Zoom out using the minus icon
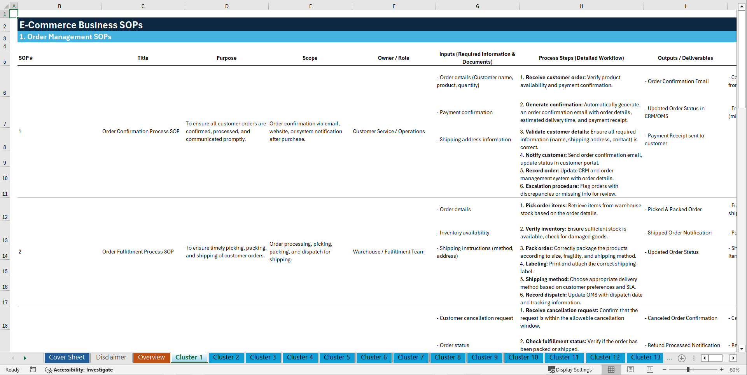This screenshot has width=747, height=375. pyautogui.click(x=665, y=370)
